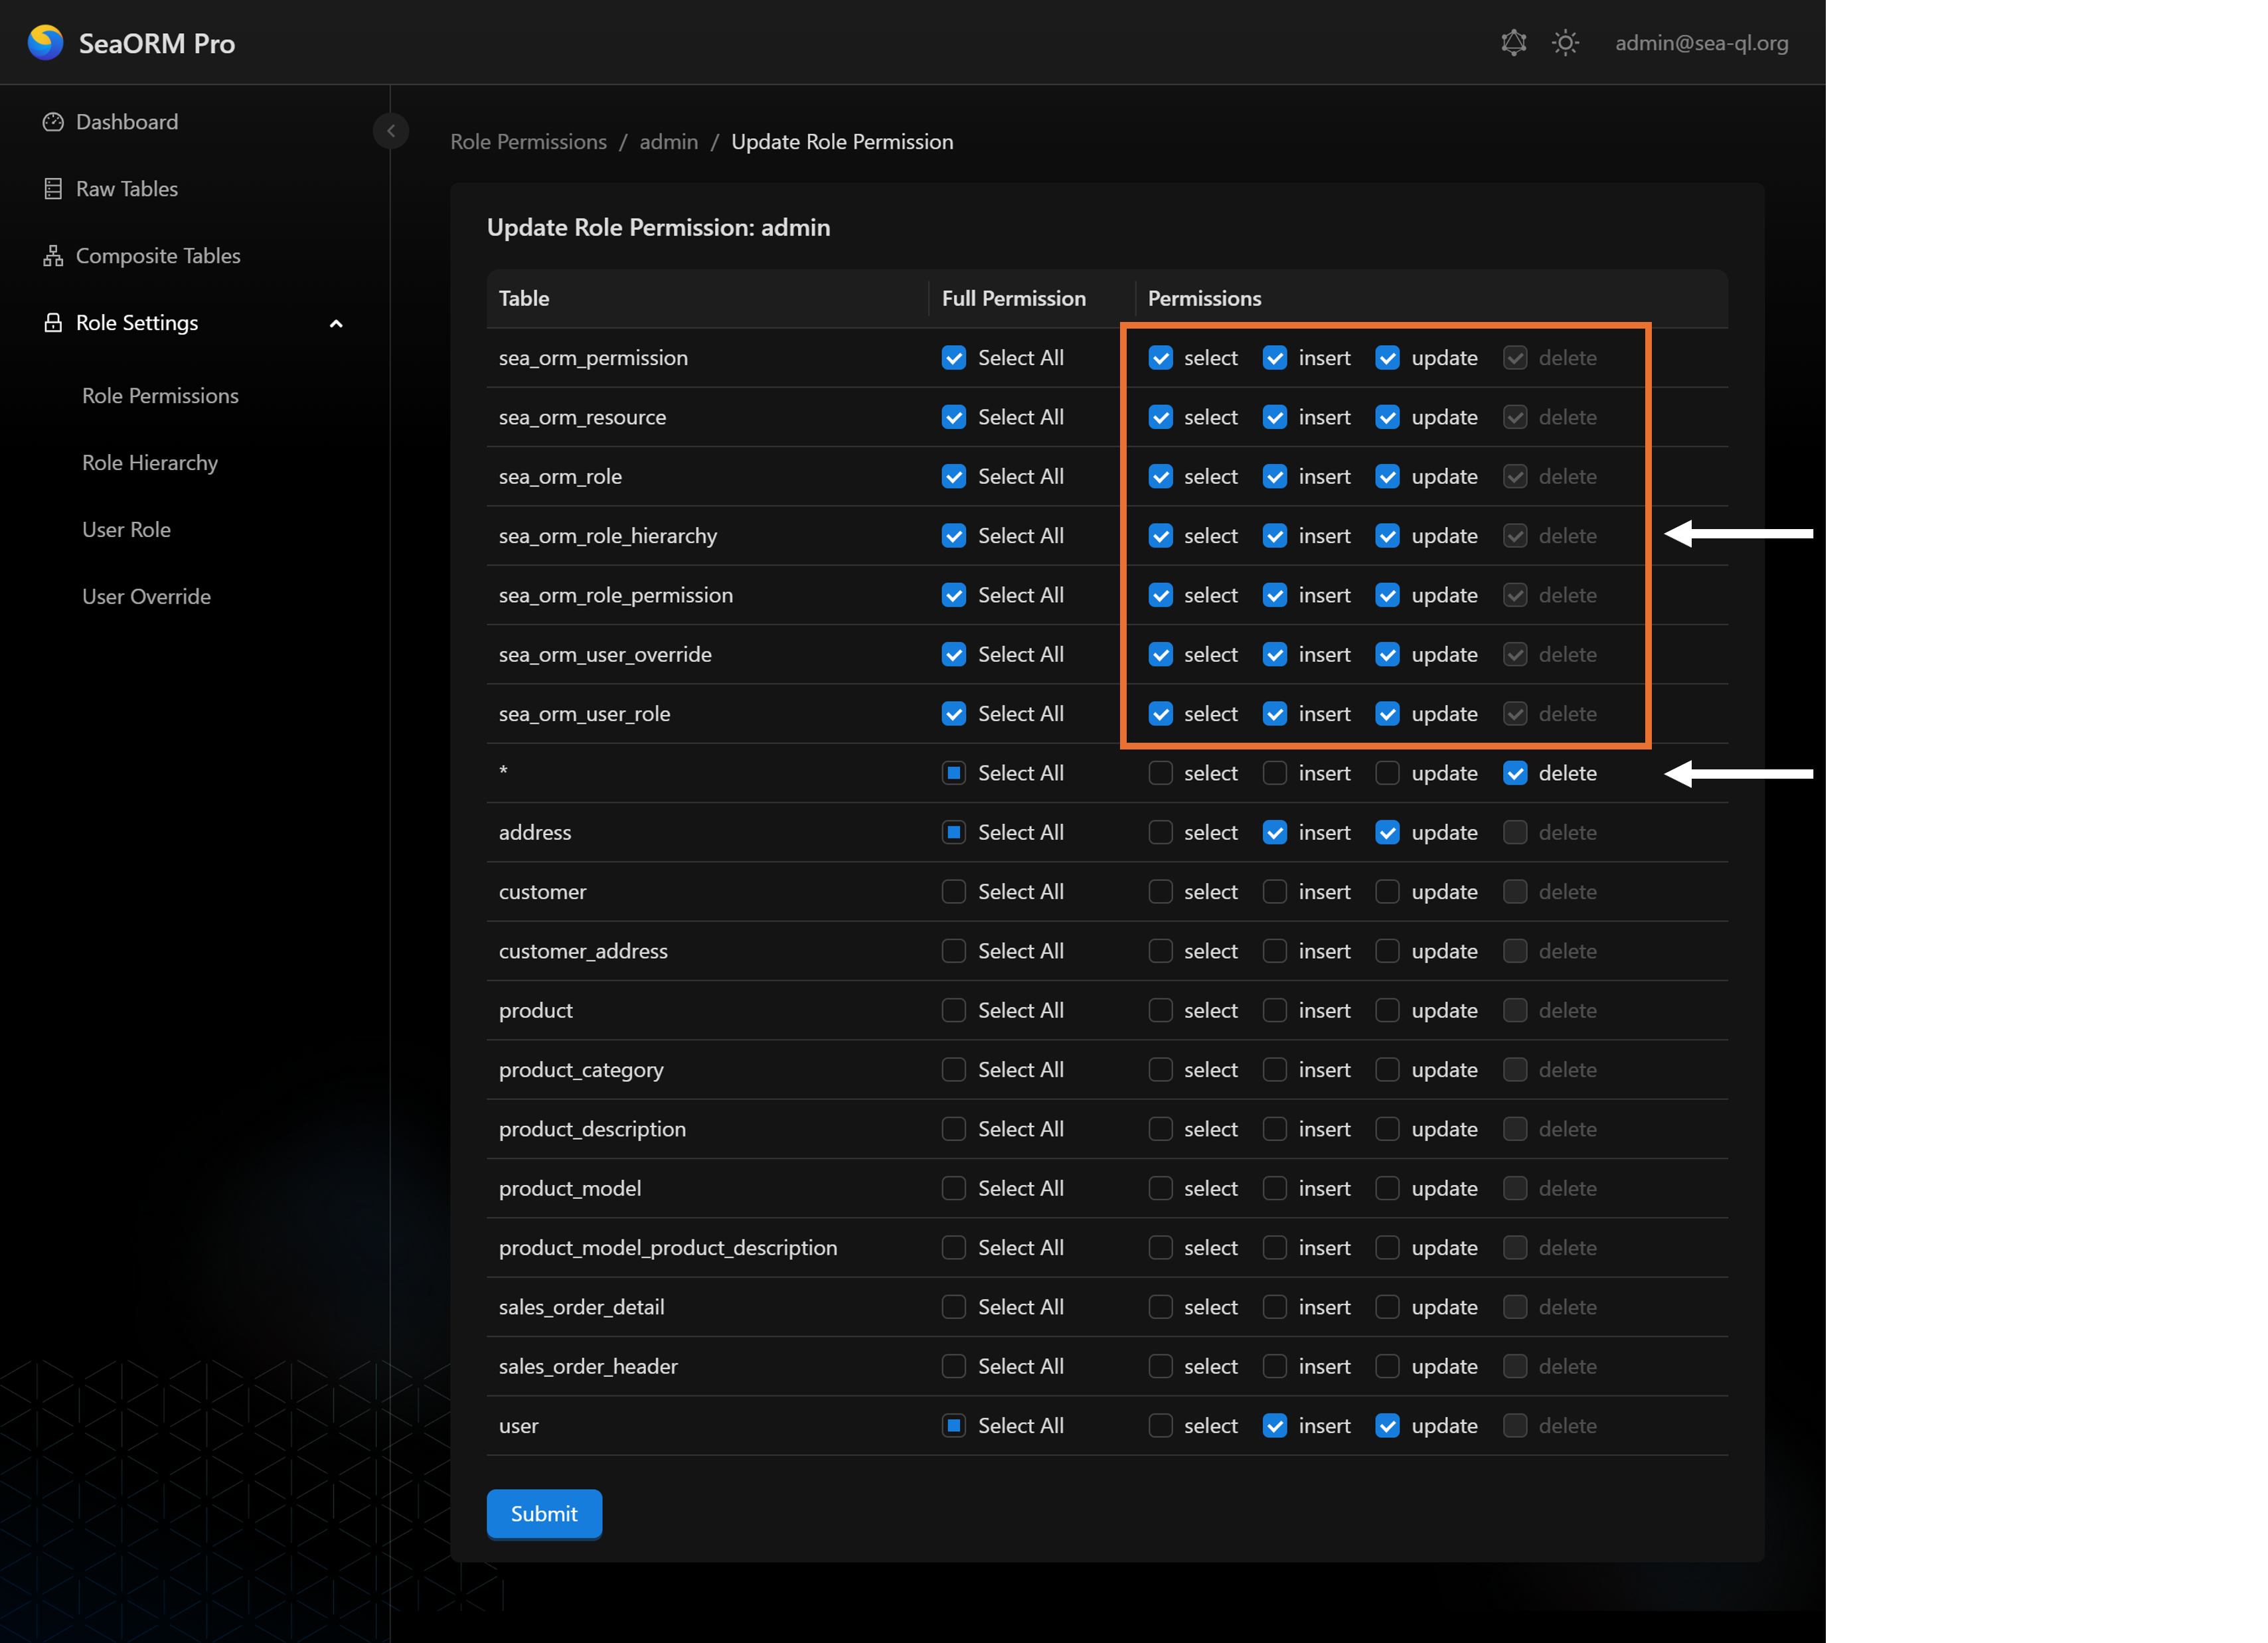Screen dimensions: 2268x1643
Task: Open User Role menu item
Action: [x=126, y=530]
